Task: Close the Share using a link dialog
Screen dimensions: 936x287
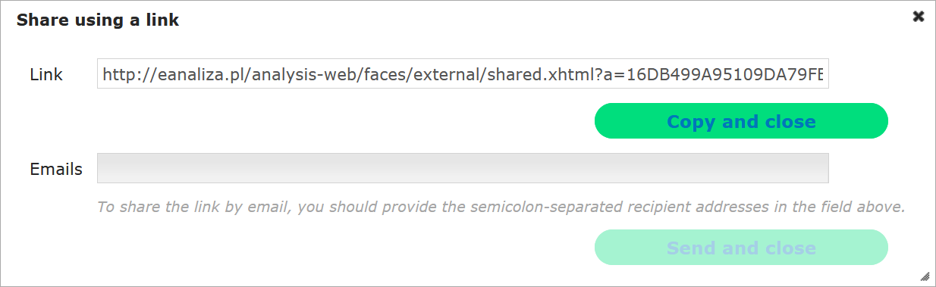Action: (919, 16)
